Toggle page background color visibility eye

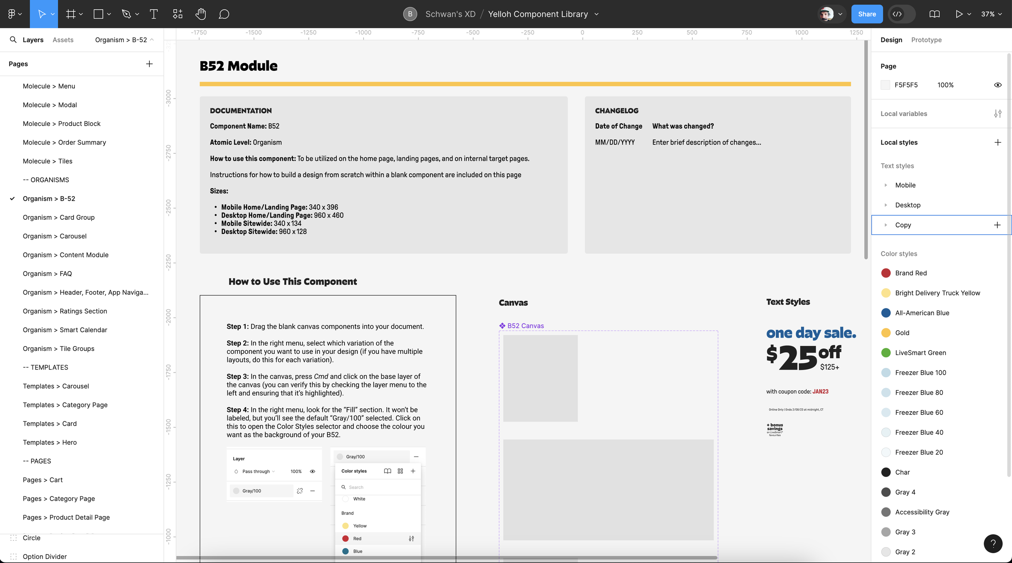(x=997, y=85)
